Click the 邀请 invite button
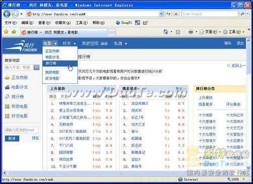This screenshot has width=253, height=184. [x=12, y=139]
